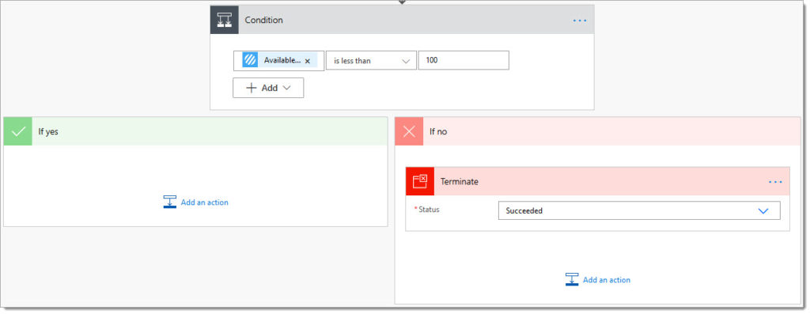Open the 'is less than' operator dropdown
The image size is (810, 314).
click(371, 60)
